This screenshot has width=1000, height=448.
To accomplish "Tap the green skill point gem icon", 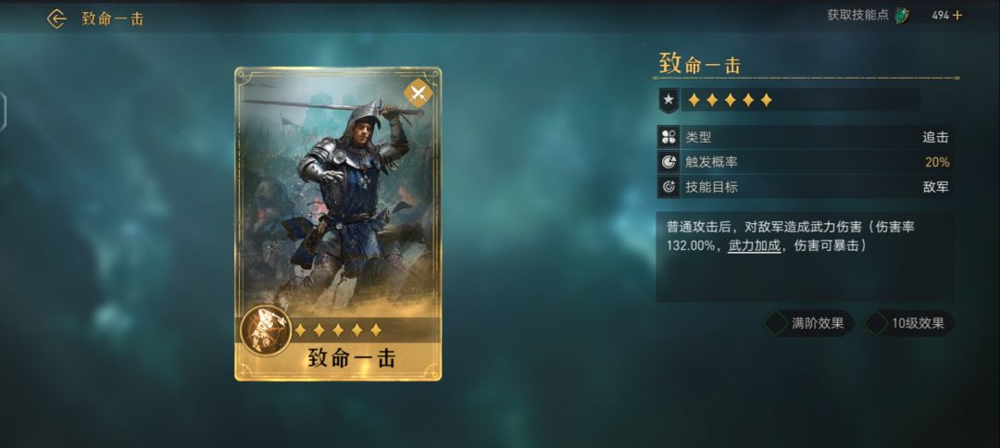I will click(902, 16).
